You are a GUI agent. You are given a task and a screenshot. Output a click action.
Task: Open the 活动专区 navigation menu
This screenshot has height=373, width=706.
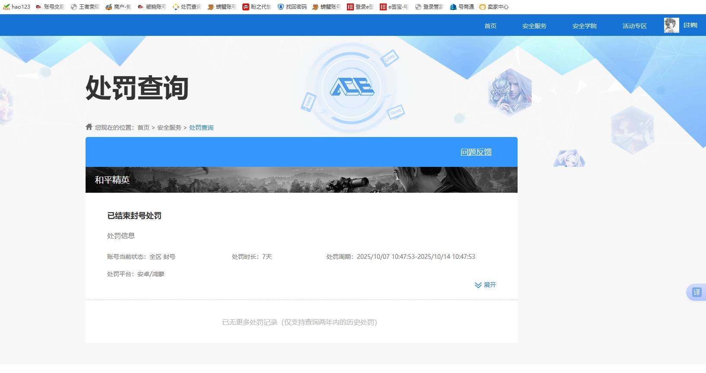(634, 26)
